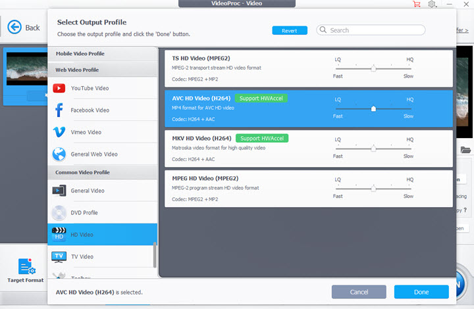Screen dimensions: 474x309
Task: Click the Back text label
Action: click(x=32, y=28)
